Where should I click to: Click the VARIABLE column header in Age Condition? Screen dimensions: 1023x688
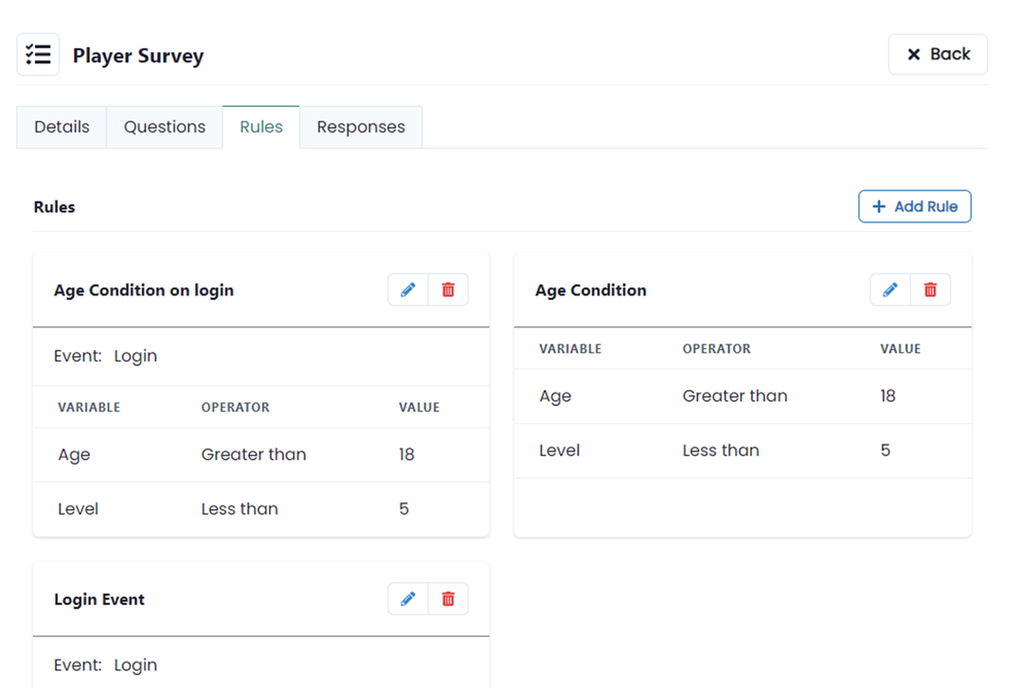coord(570,348)
